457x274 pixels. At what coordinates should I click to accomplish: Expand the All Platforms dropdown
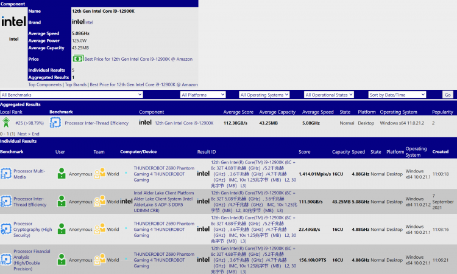(x=203, y=95)
